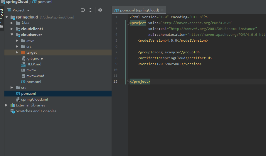Screen dimensions: 266x156
Task: Expand the root-level src folder arrow
Action: click(x=12, y=88)
